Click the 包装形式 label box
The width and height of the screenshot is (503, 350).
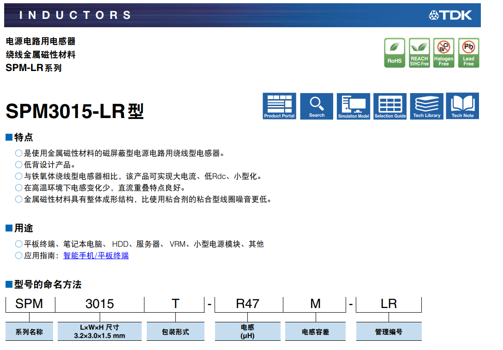pos(175,332)
